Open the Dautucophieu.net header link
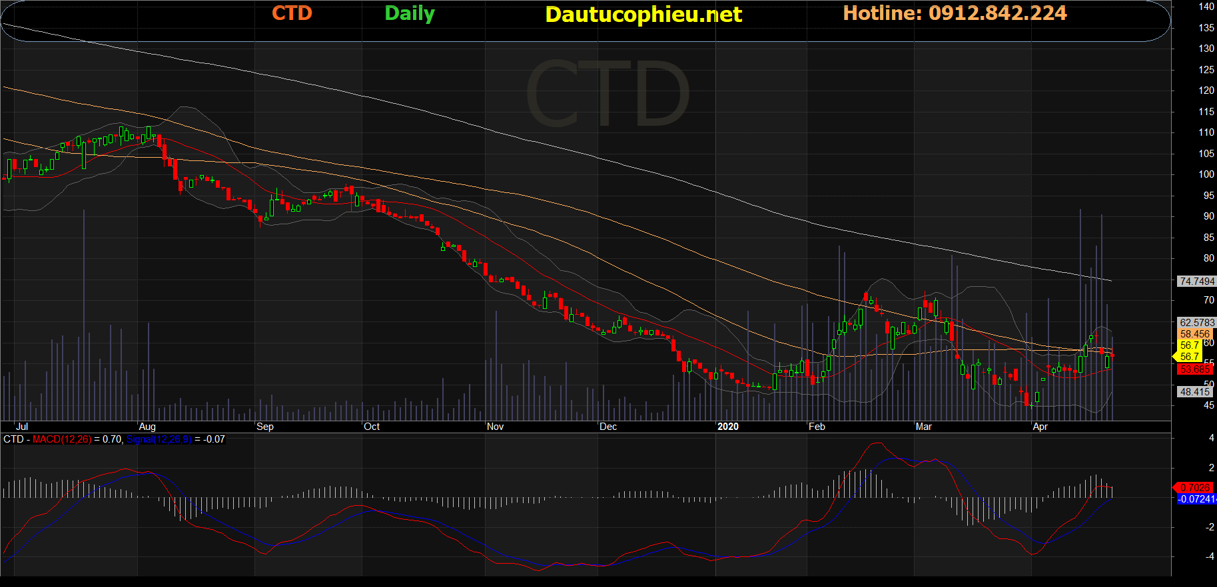1217x587 pixels. click(643, 15)
